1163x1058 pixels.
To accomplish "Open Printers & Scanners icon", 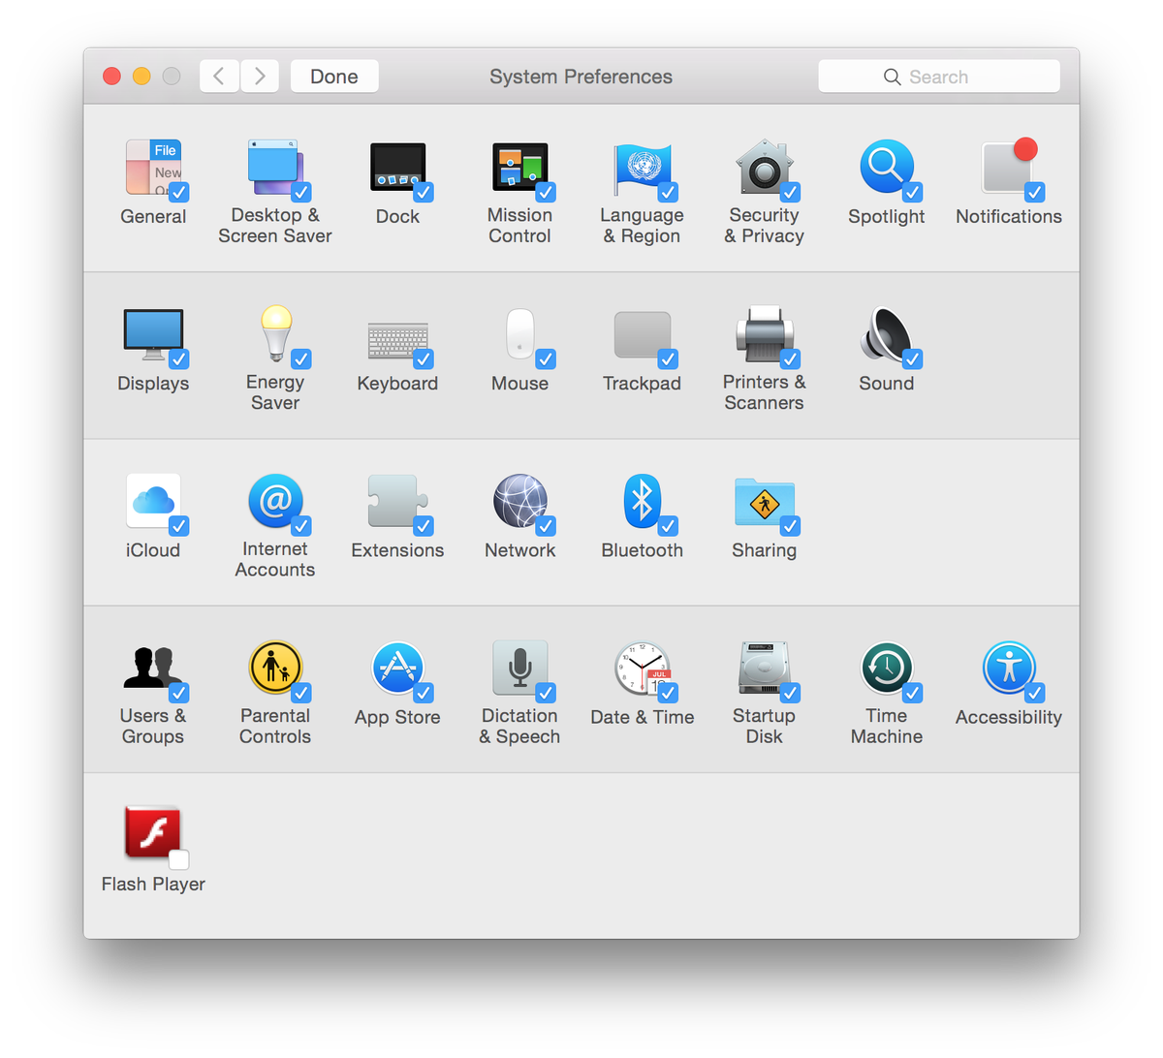I will pyautogui.click(x=765, y=334).
